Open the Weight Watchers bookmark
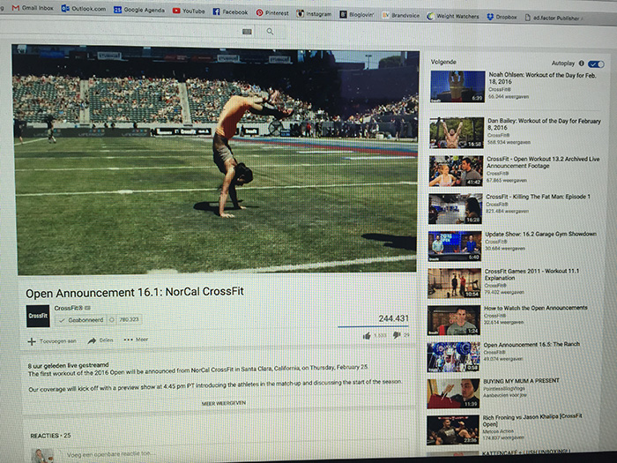 coord(453,16)
